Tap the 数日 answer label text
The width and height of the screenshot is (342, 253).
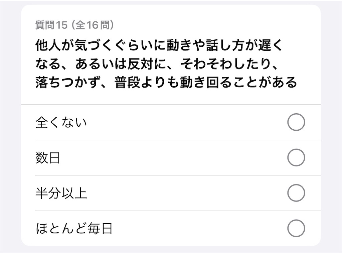click(47, 158)
